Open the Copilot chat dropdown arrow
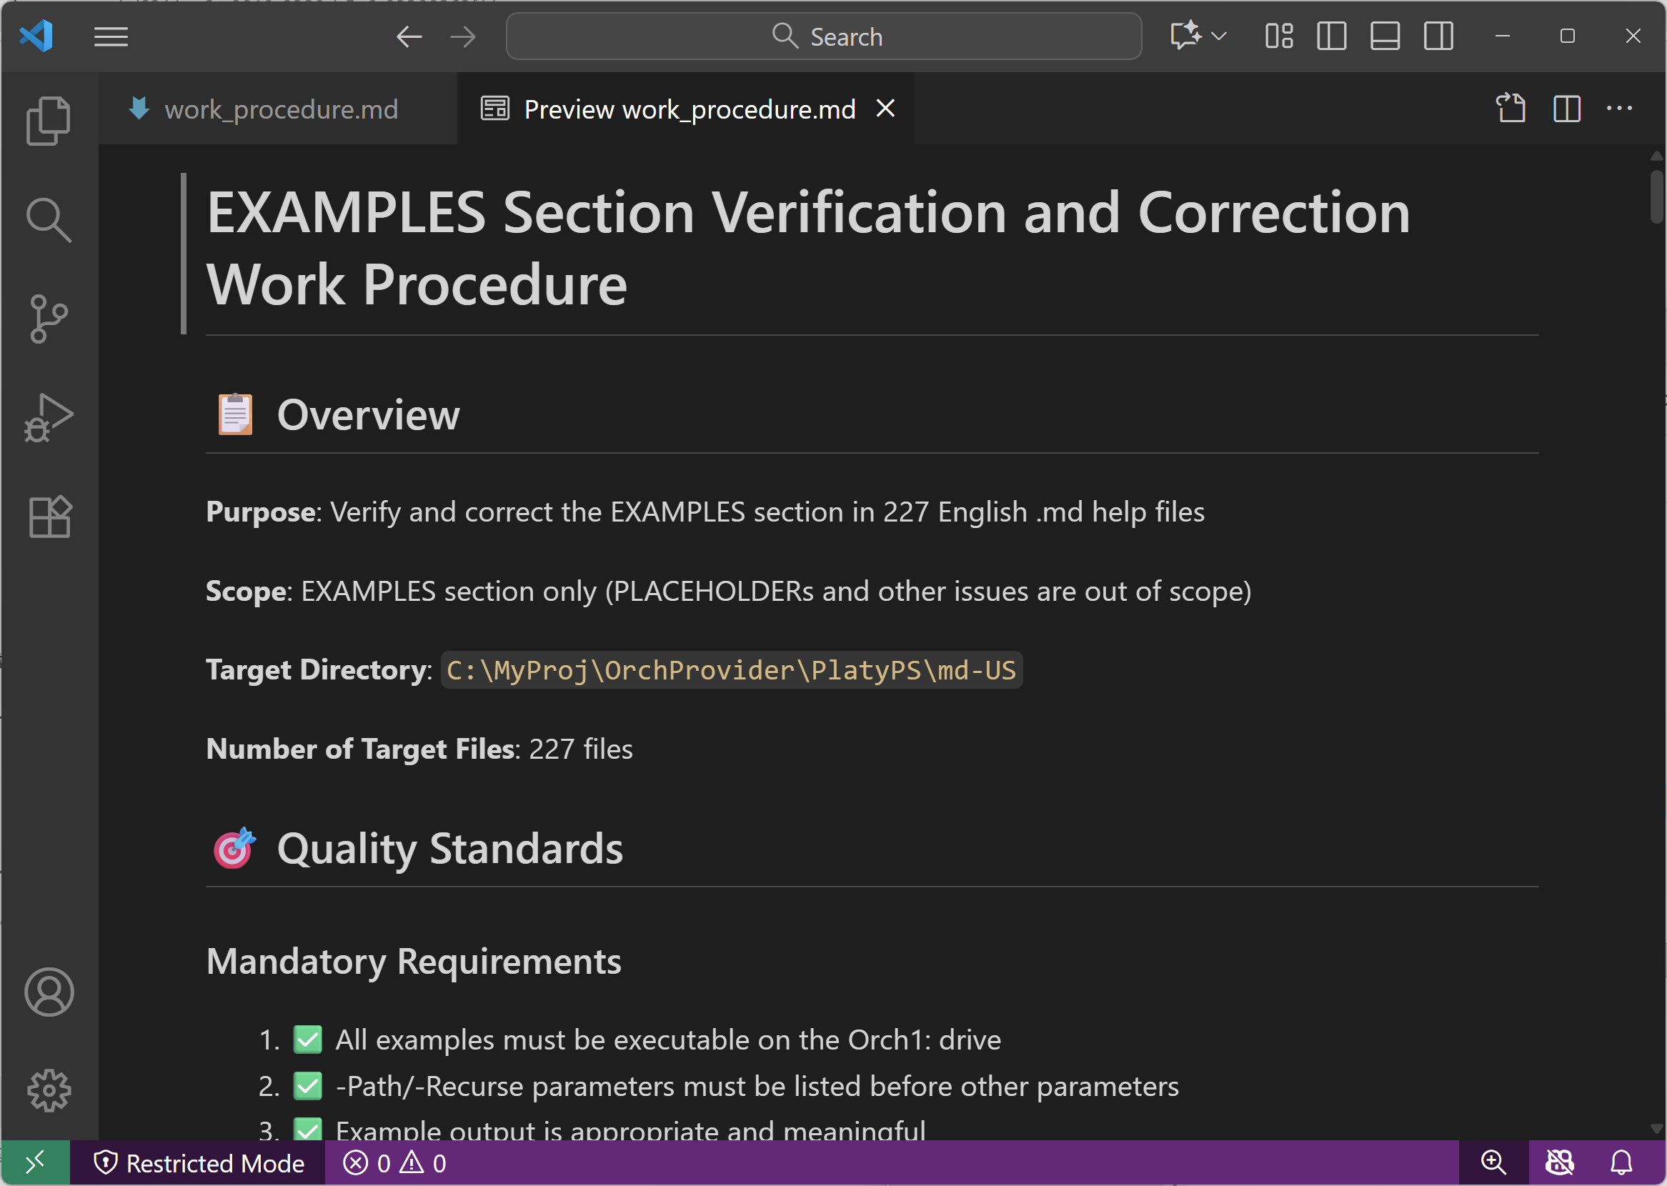The width and height of the screenshot is (1667, 1186). coord(1218,36)
